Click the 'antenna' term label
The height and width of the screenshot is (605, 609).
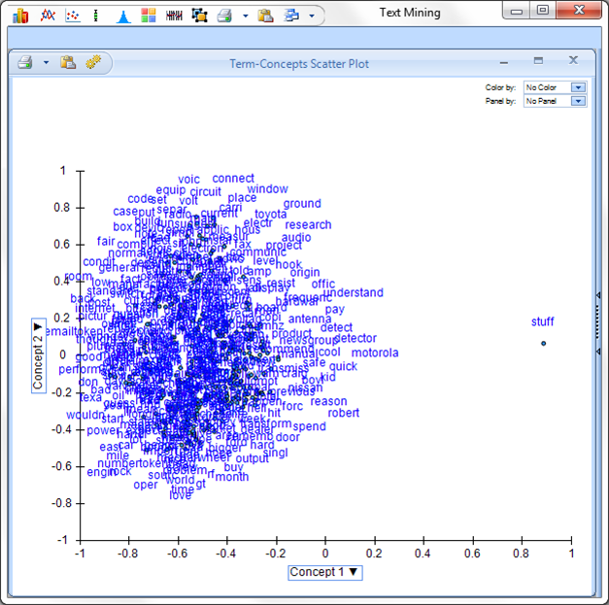[x=310, y=319]
